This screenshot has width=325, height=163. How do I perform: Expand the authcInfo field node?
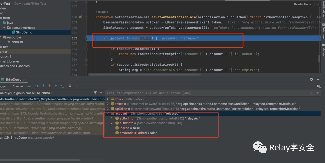(x=112, y=118)
